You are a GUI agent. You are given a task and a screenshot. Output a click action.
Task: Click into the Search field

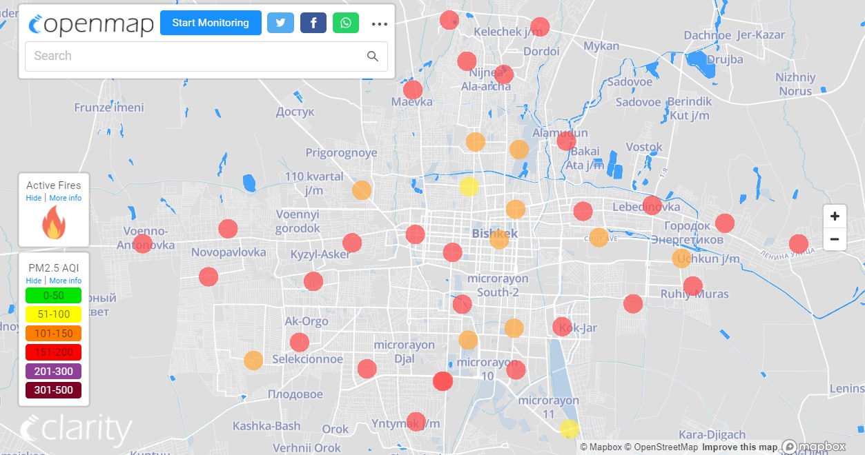[x=193, y=57]
